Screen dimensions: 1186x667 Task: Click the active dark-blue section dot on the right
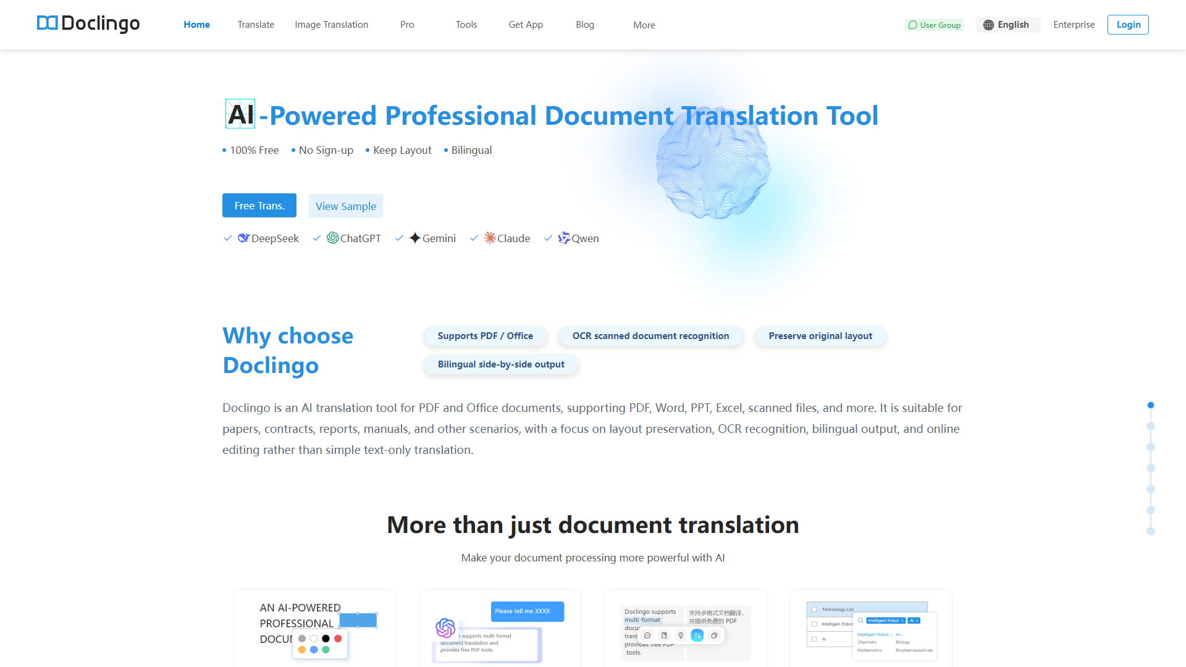1151,405
